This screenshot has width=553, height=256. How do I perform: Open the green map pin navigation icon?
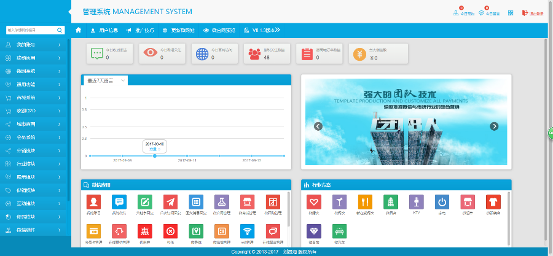click(x=196, y=231)
